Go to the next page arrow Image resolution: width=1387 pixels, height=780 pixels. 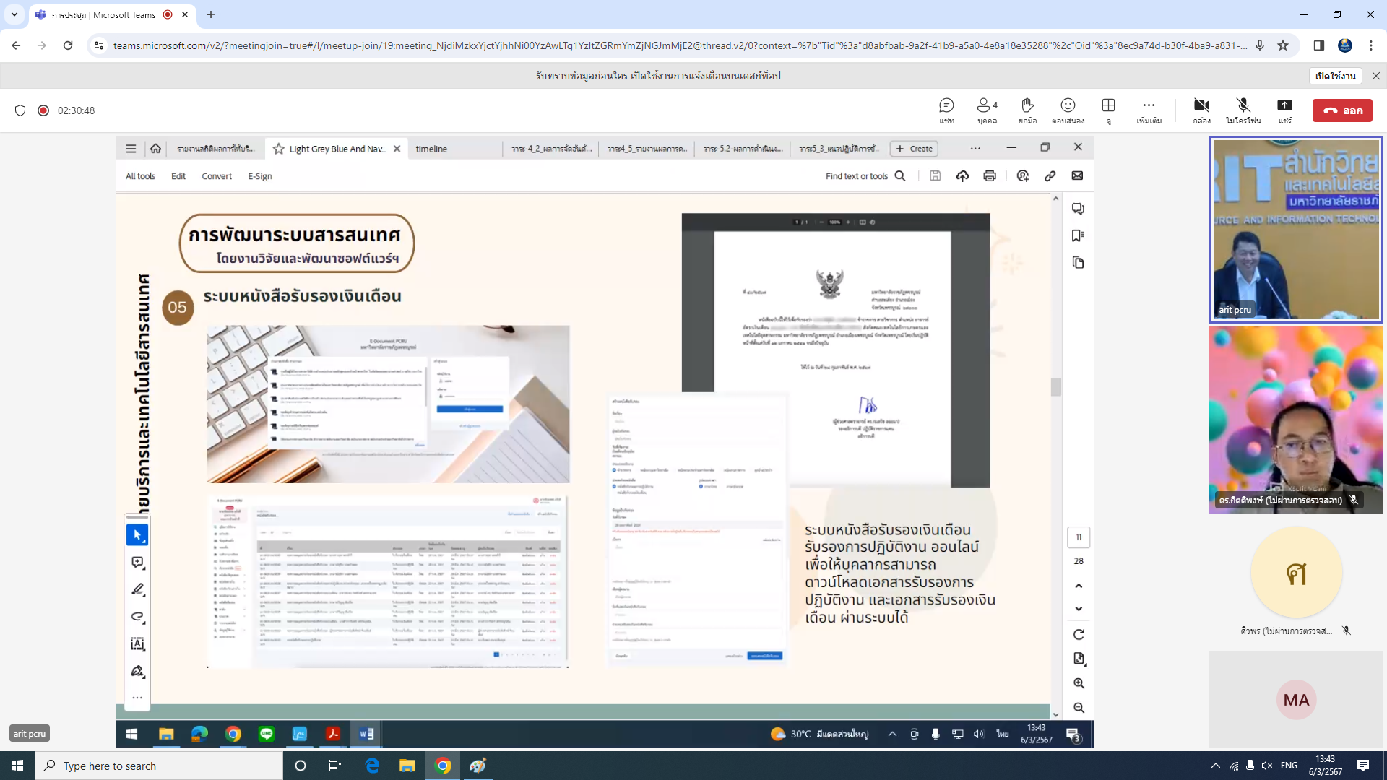click(x=1079, y=609)
